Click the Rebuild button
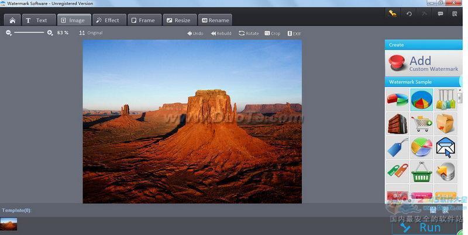This screenshot has width=468, height=235. pyautogui.click(x=221, y=33)
